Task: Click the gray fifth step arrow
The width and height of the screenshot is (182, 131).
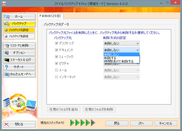Action: [x=93, y=123]
